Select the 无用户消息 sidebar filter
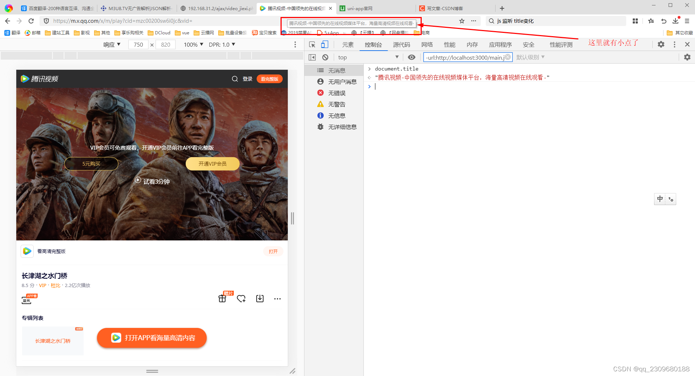Image resolution: width=695 pixels, height=376 pixels. click(x=334, y=82)
